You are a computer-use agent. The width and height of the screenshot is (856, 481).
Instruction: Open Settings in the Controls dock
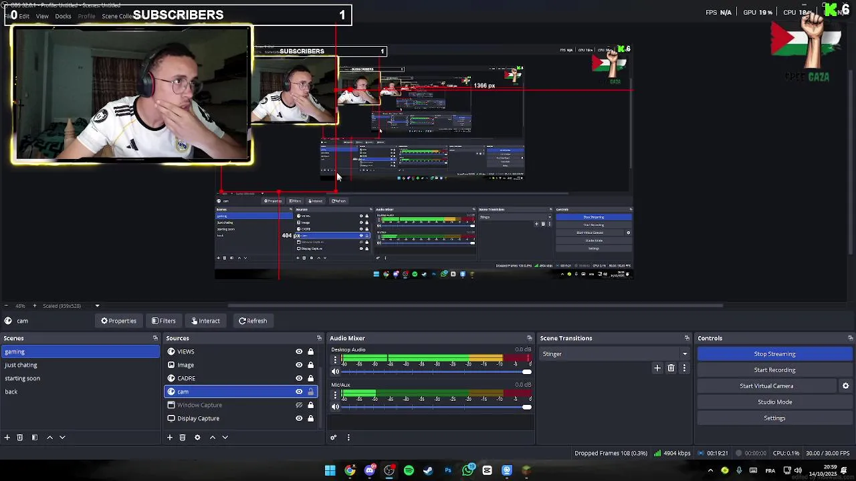point(774,418)
